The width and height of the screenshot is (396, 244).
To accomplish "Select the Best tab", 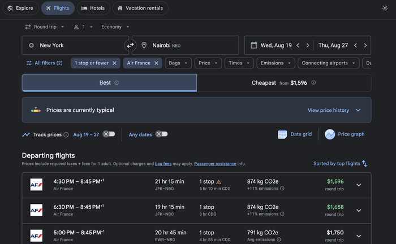I will pyautogui.click(x=109, y=82).
